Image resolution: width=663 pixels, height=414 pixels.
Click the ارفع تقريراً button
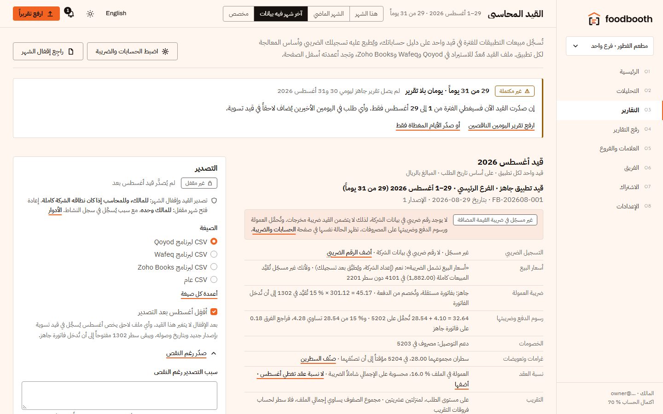coord(36,14)
